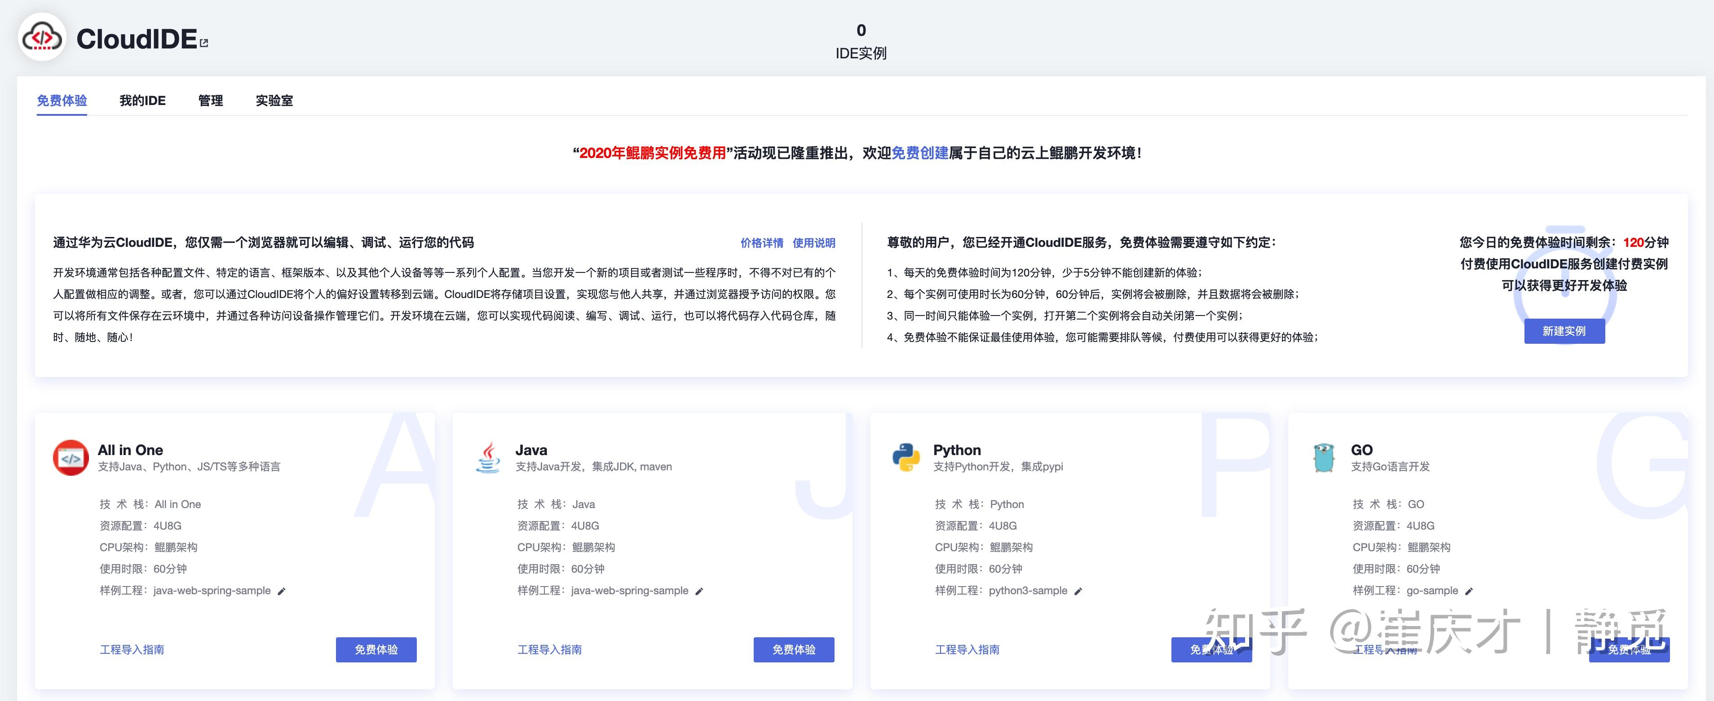The height and width of the screenshot is (701, 1714).
Task: View the 使用说明 link
Action: point(815,243)
